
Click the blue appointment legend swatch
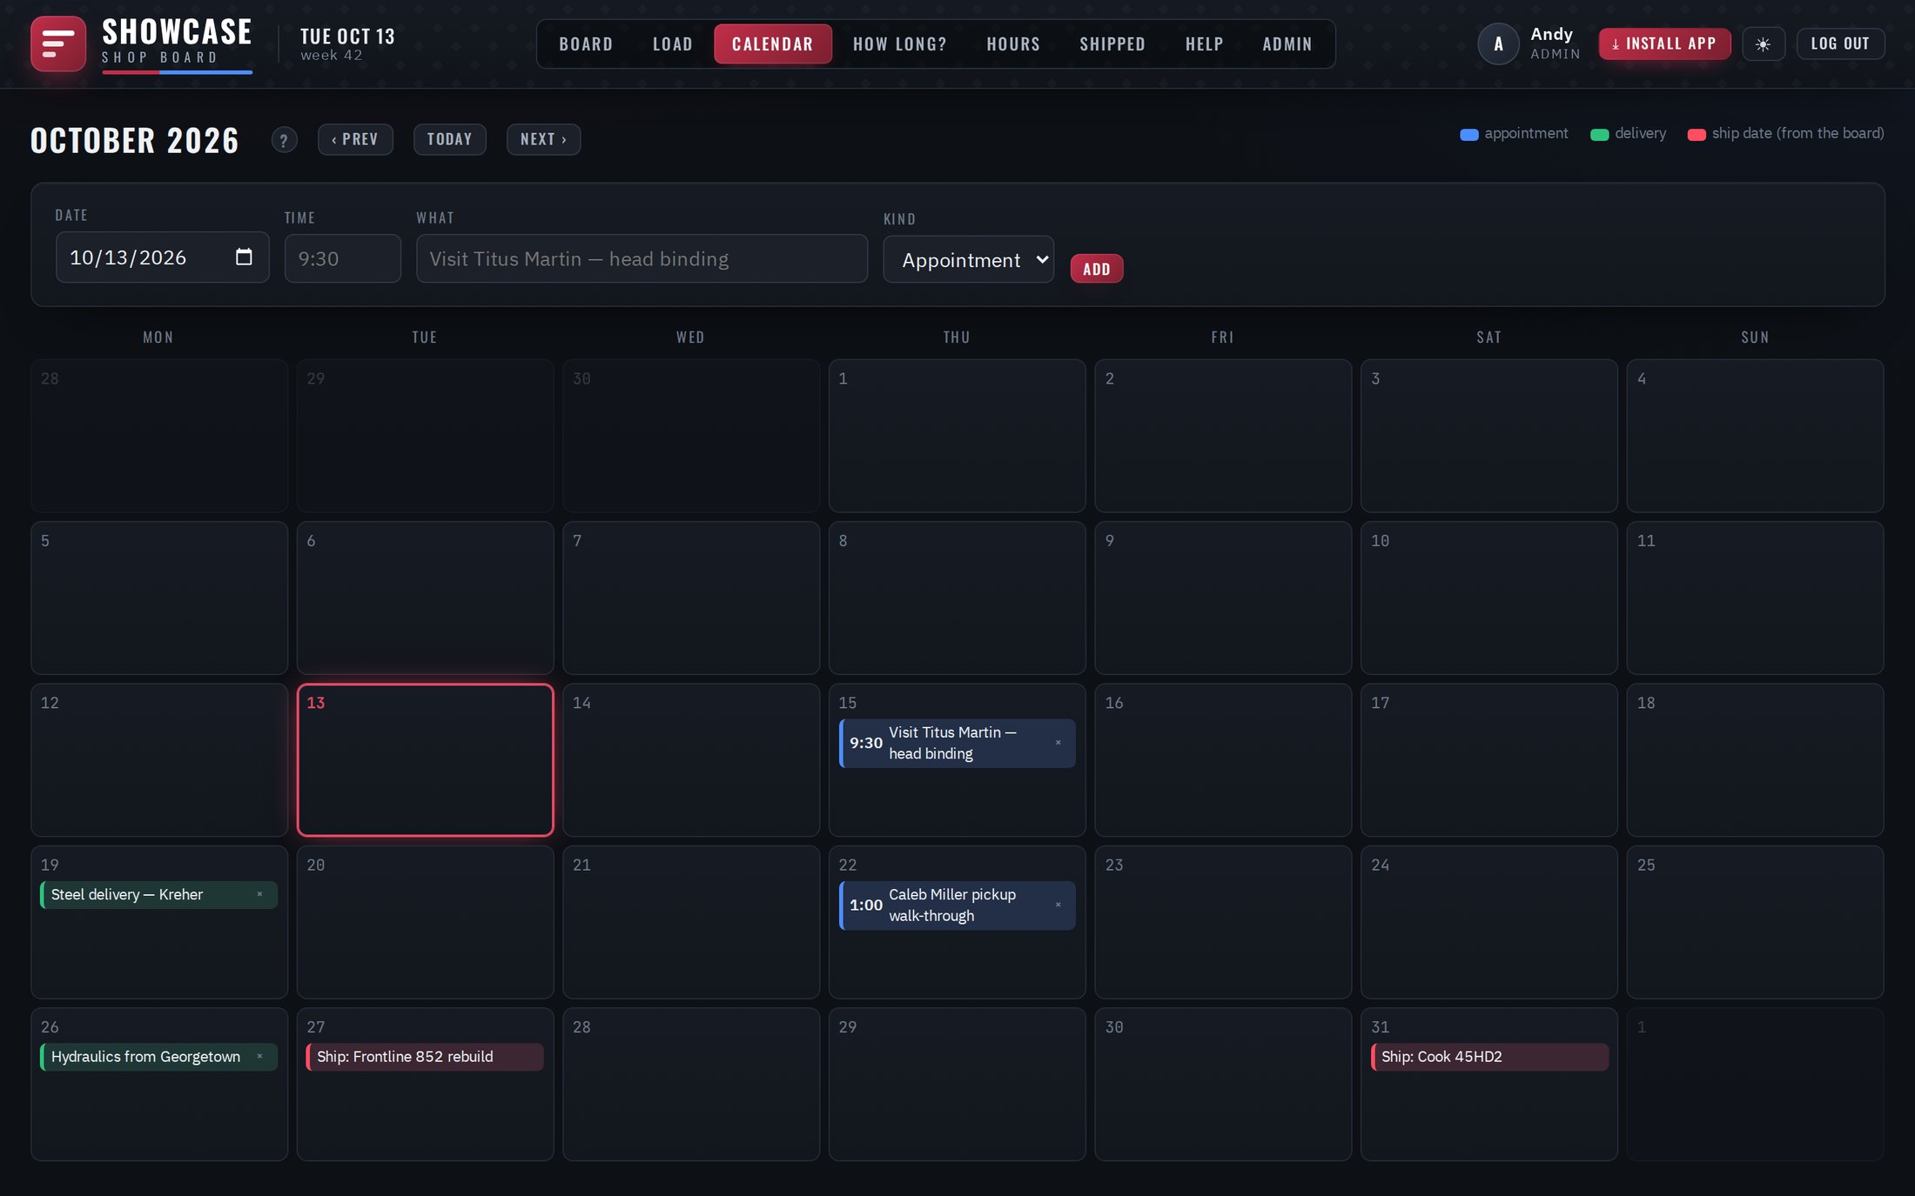(x=1469, y=135)
